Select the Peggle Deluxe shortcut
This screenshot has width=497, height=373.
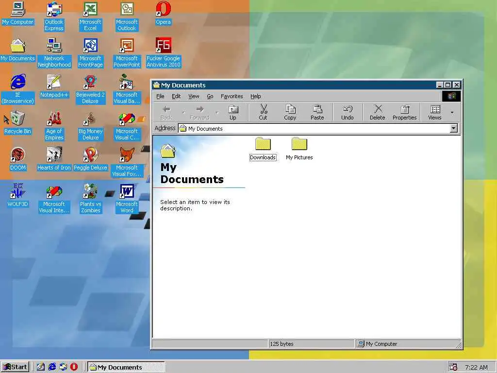pos(90,159)
